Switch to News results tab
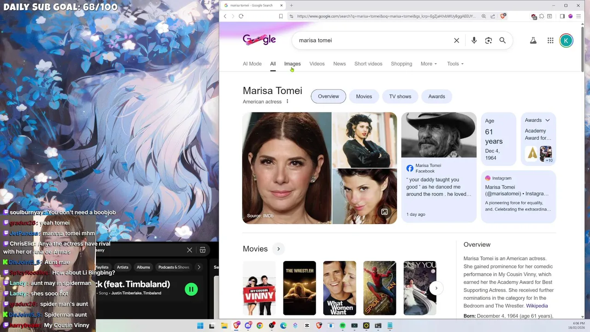The height and width of the screenshot is (332, 590). pos(339,64)
